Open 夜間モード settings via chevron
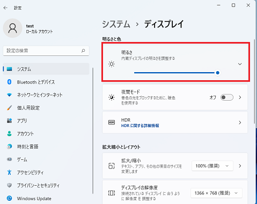Viewport: 257px width, 204px height. click(x=240, y=97)
